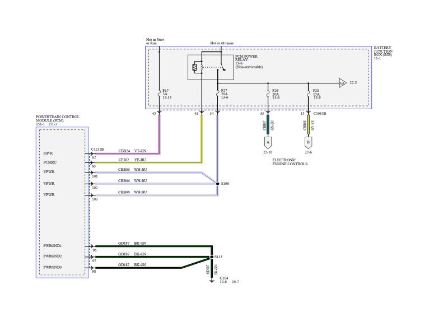Image resolution: width=448 pixels, height=317 pixels.
Task: Click the PWRGND2 pin label
Action: tap(52, 257)
